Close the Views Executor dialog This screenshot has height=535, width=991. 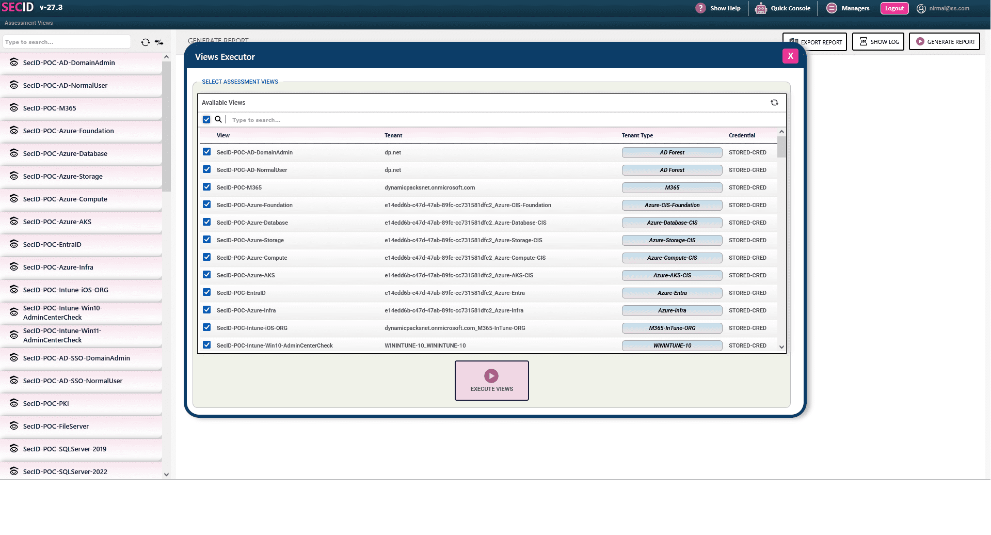[790, 56]
